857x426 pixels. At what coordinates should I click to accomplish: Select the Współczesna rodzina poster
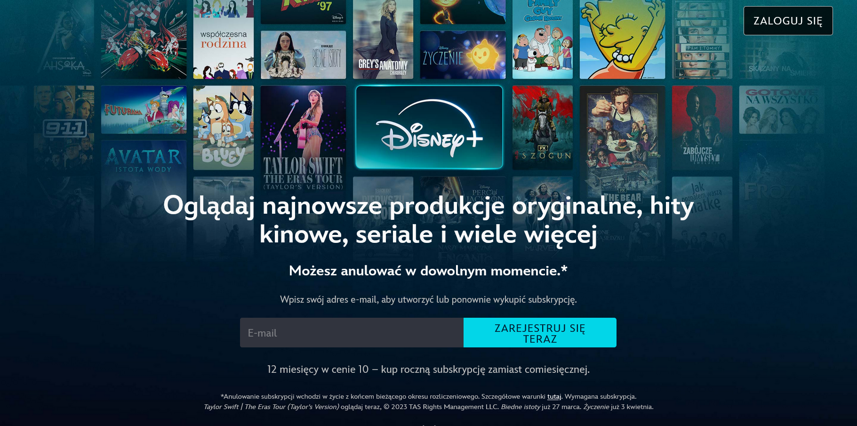[224, 39]
